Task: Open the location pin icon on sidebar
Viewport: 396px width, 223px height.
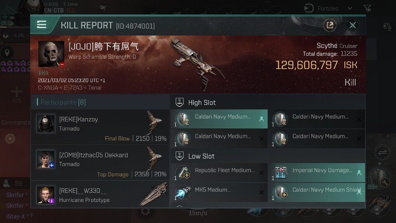Action: click(x=7, y=52)
